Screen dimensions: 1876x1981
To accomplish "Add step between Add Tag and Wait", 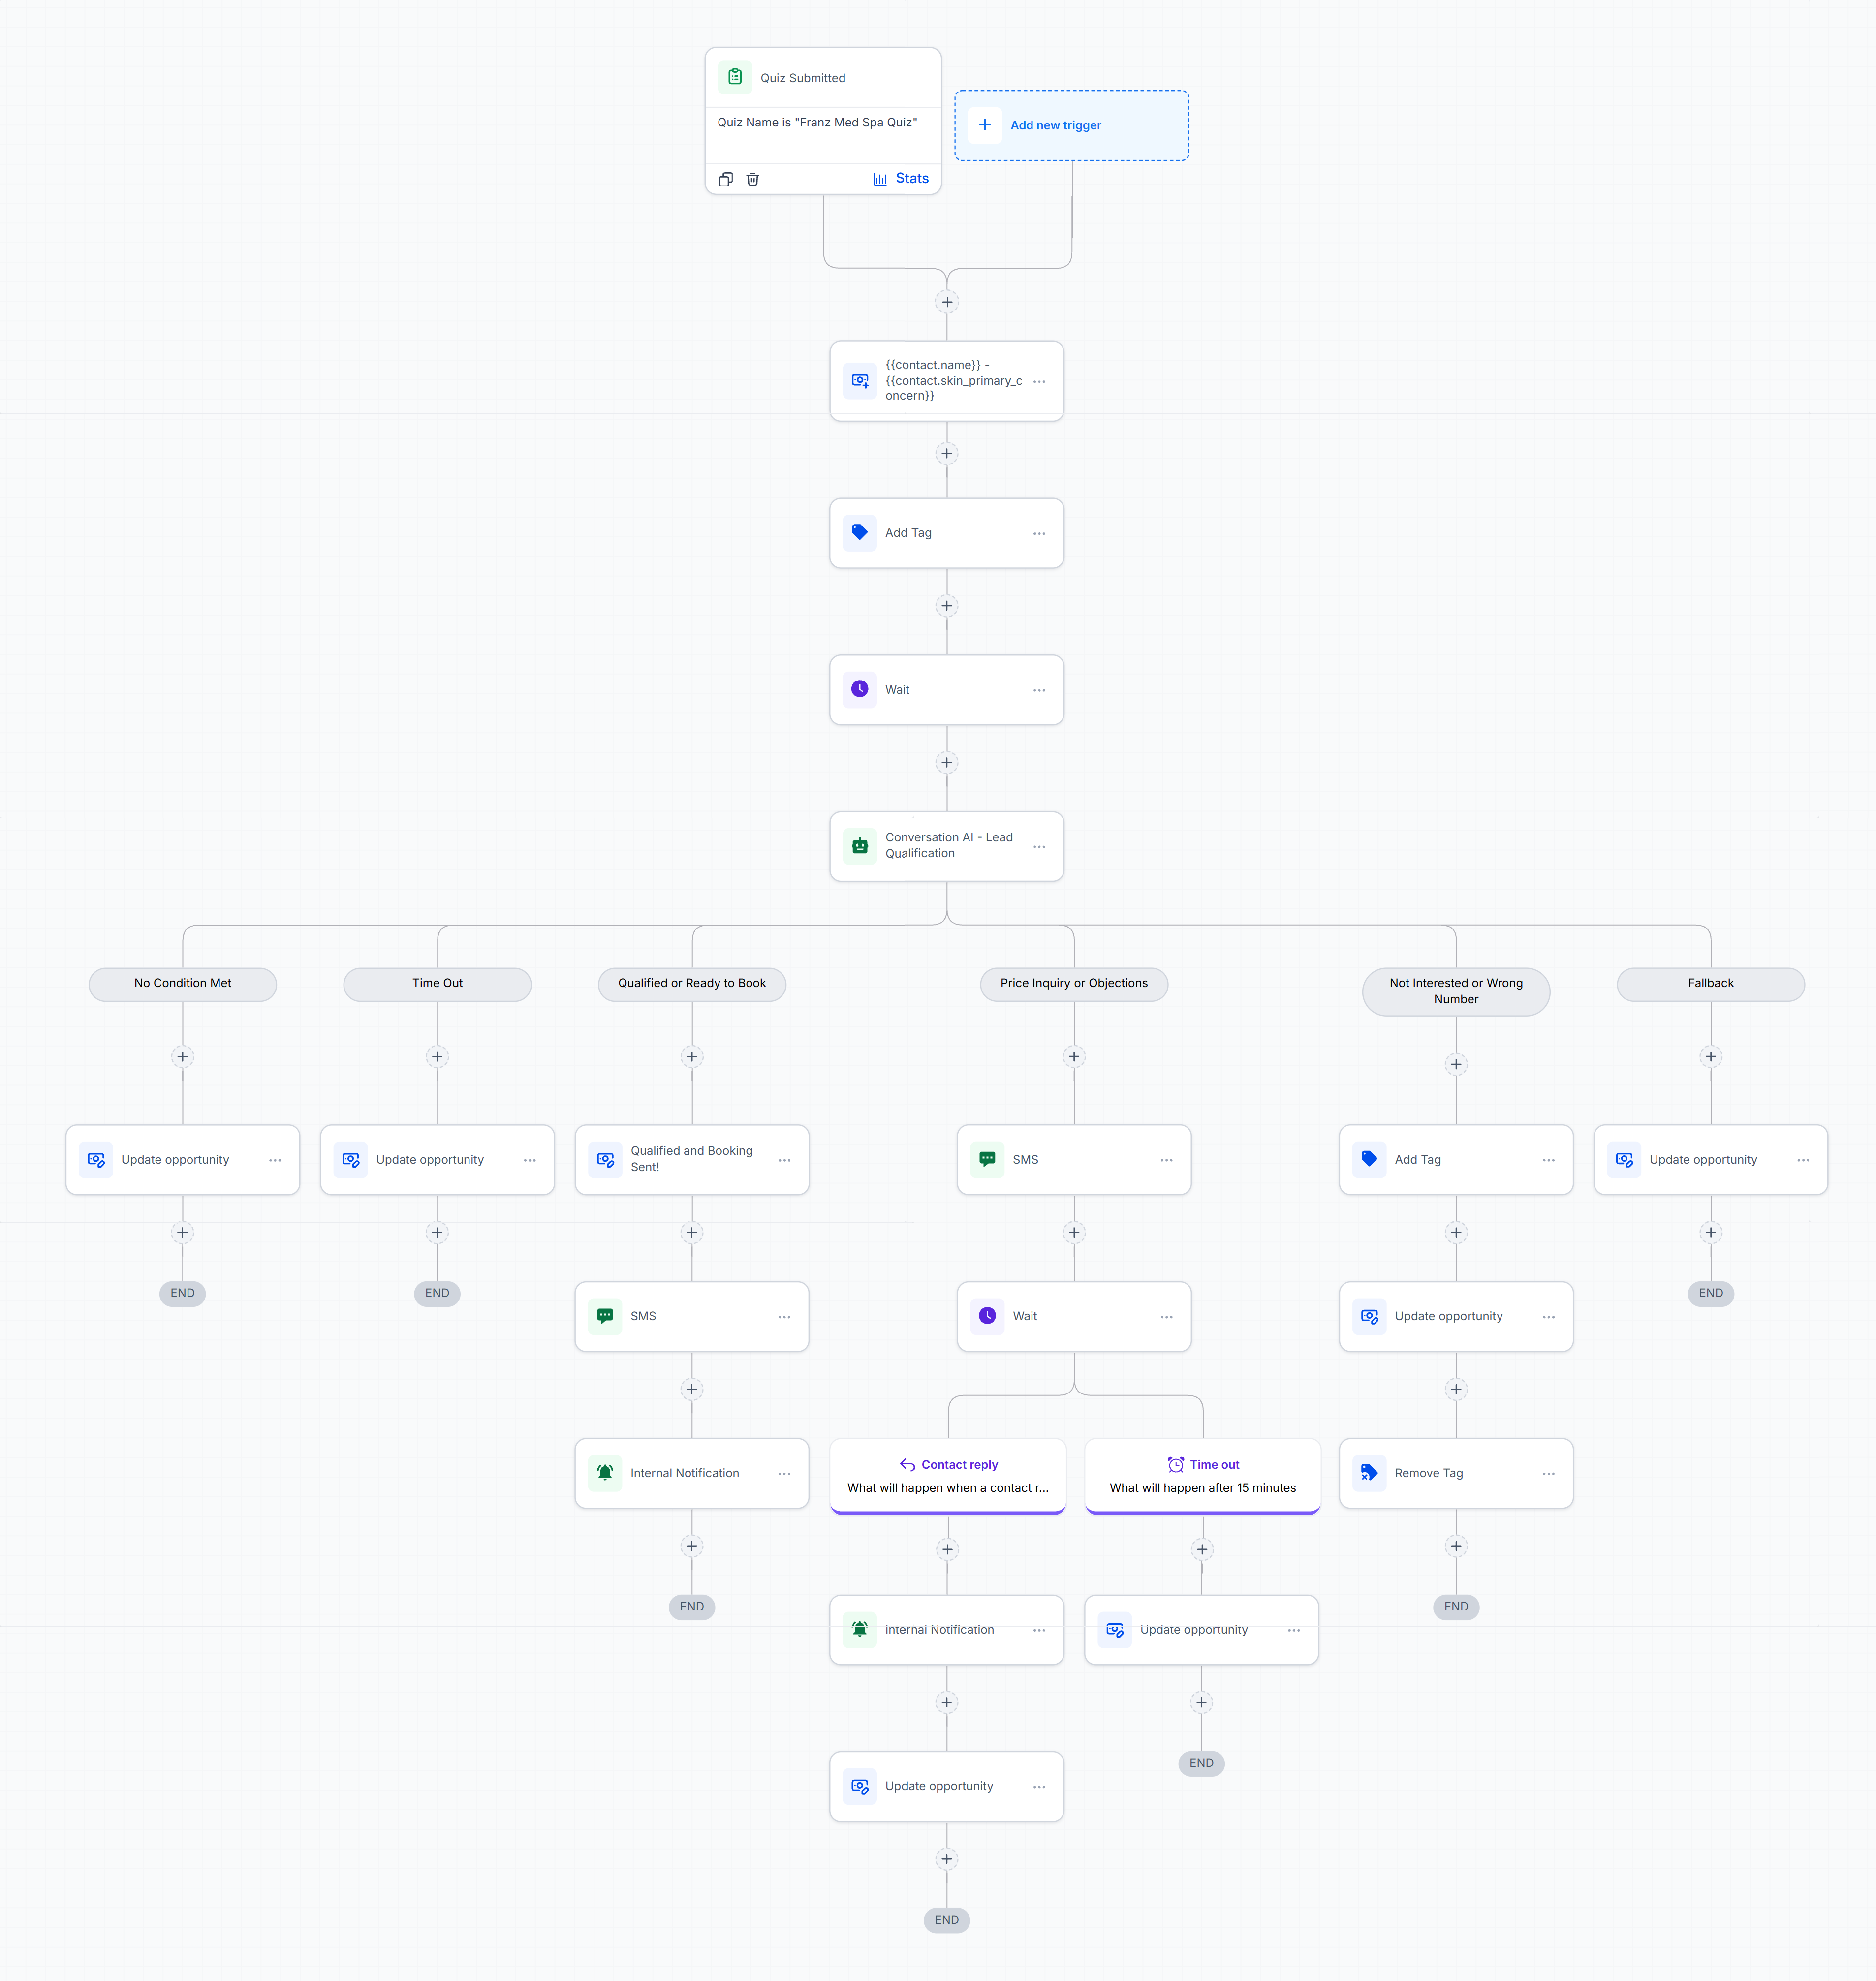I will pyautogui.click(x=947, y=606).
